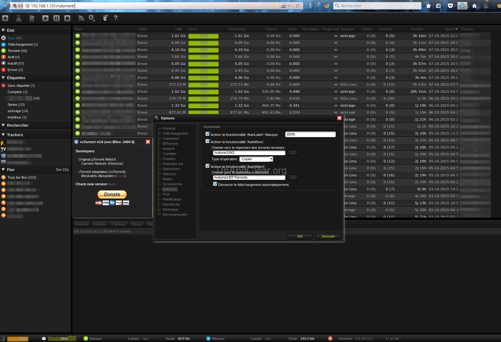Click the Annuler button
Viewport: 501px width, 342px height.
tap(328, 236)
